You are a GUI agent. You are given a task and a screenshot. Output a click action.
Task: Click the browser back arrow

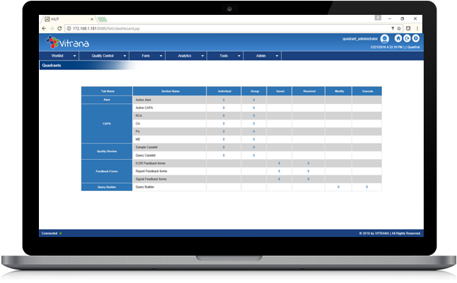click(43, 28)
